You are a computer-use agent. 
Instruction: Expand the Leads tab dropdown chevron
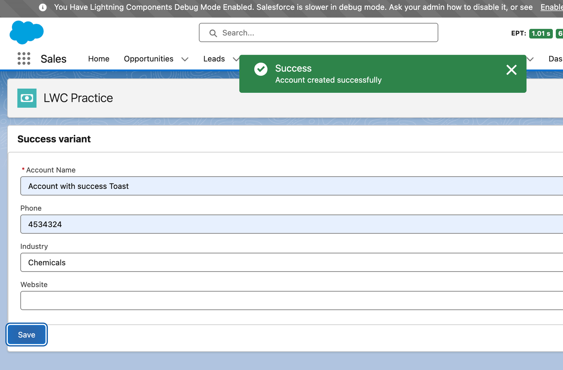[235, 59]
